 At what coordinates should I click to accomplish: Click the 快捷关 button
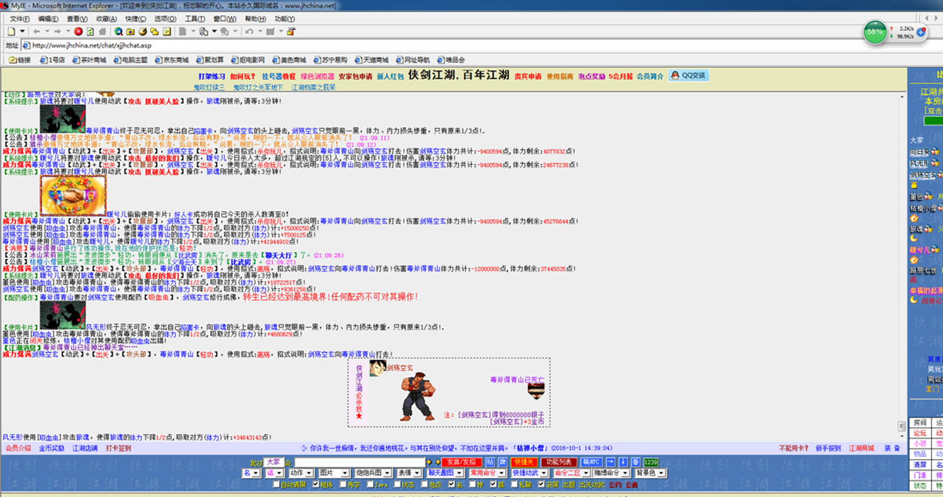click(x=524, y=462)
